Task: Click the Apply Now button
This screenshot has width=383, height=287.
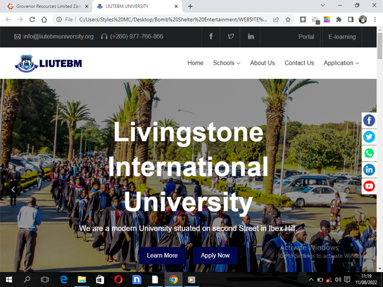Action: [215, 255]
